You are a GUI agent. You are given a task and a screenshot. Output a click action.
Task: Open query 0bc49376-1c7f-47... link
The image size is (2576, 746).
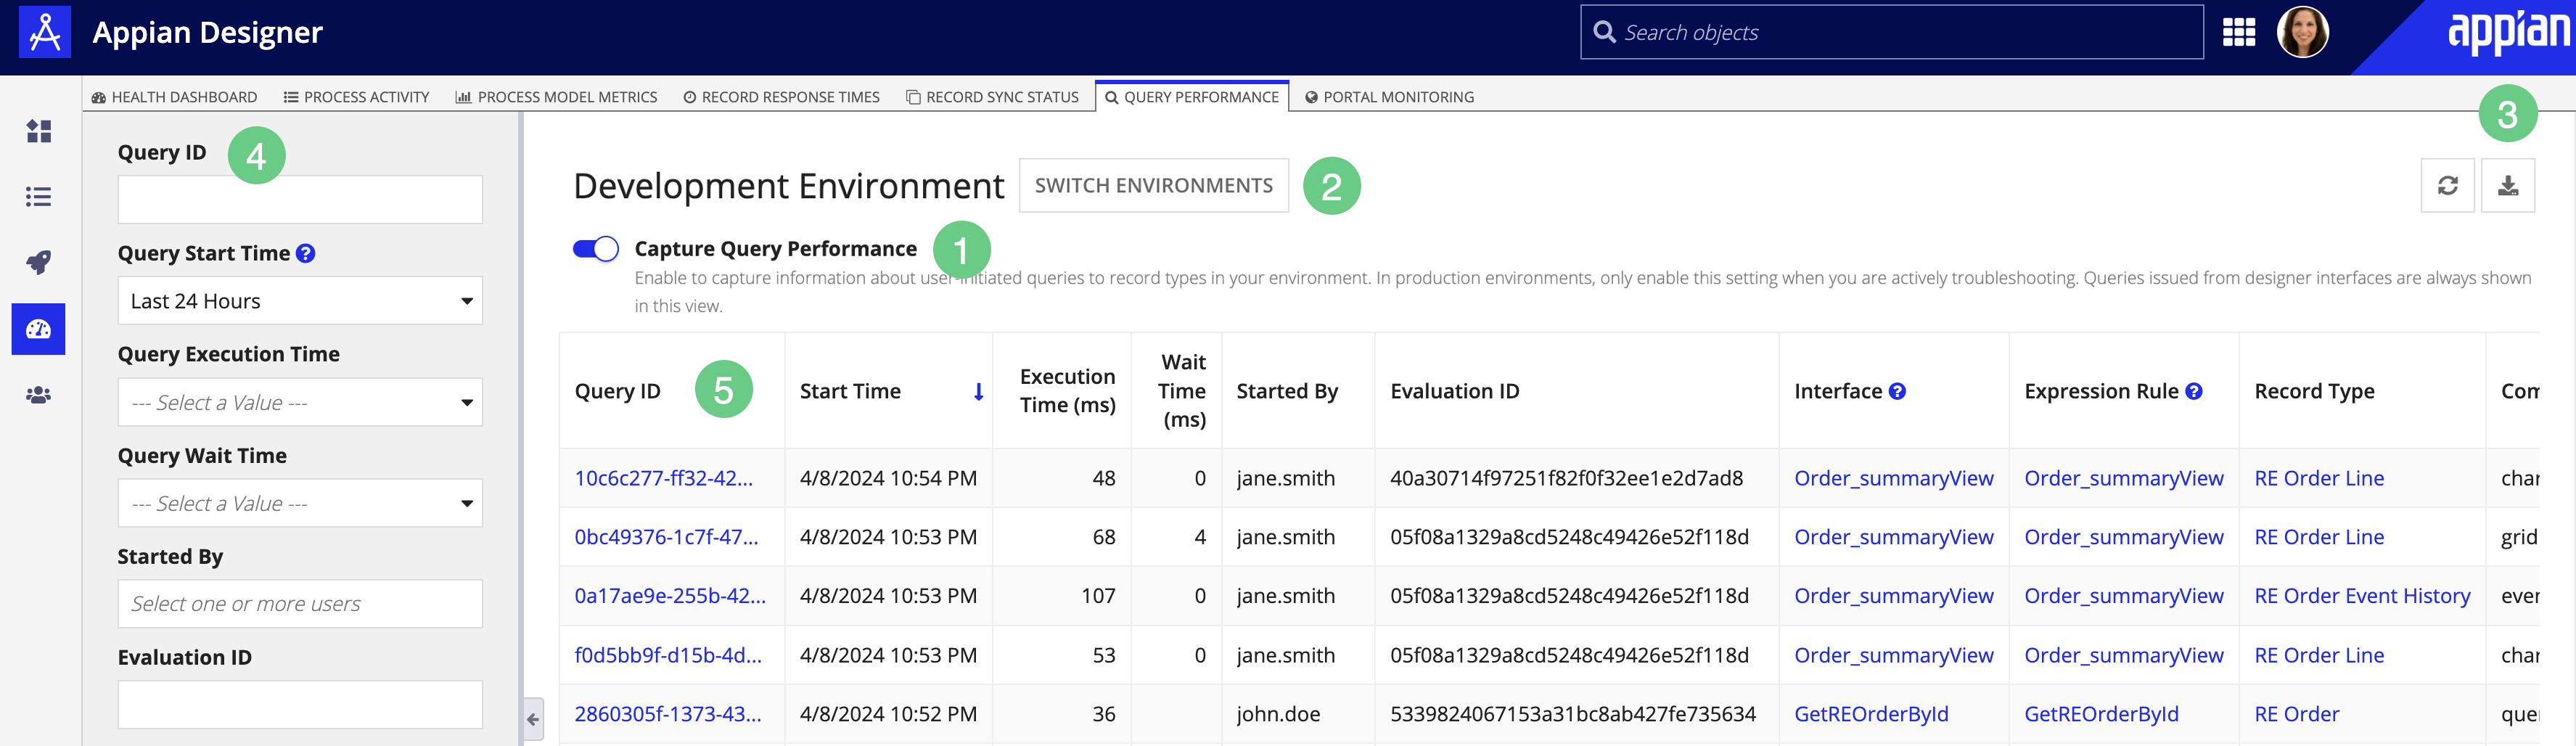click(x=666, y=537)
